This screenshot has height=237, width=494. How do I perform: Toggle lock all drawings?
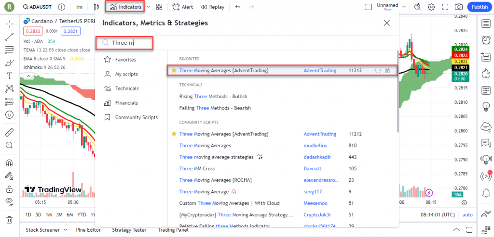[x=10, y=189]
